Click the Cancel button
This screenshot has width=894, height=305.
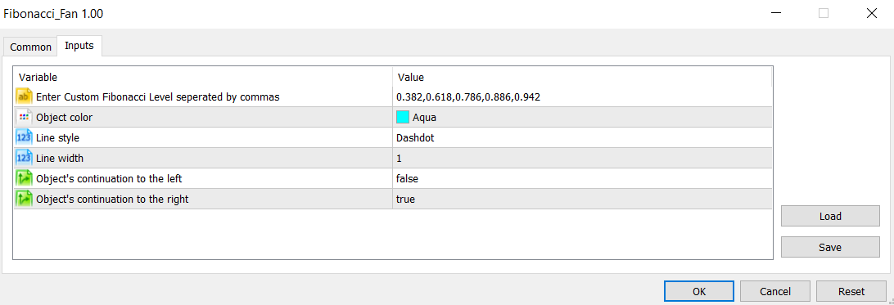tap(774, 291)
